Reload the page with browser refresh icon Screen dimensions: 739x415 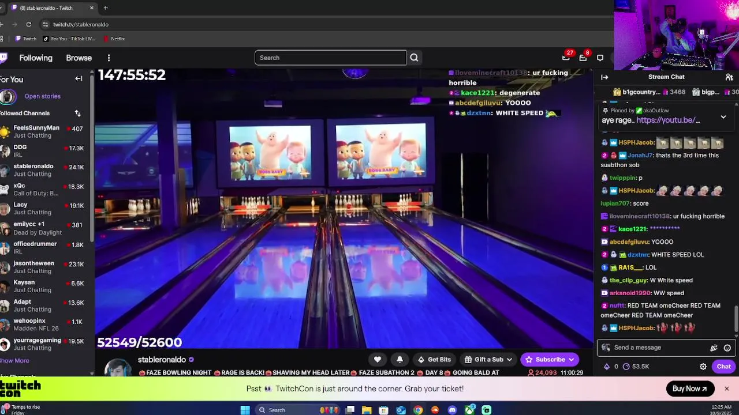28,24
